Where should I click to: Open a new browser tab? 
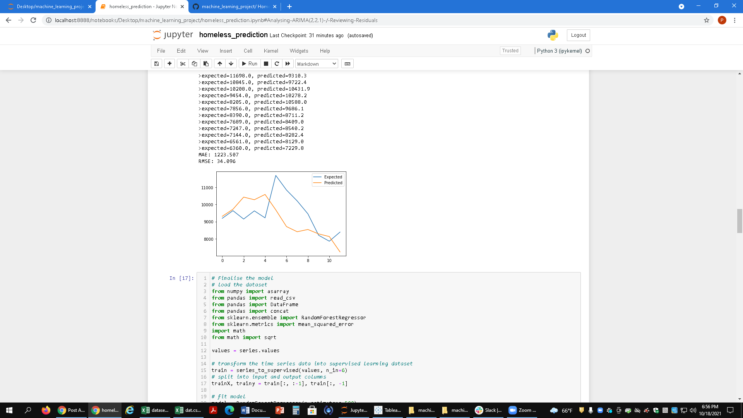[289, 7]
